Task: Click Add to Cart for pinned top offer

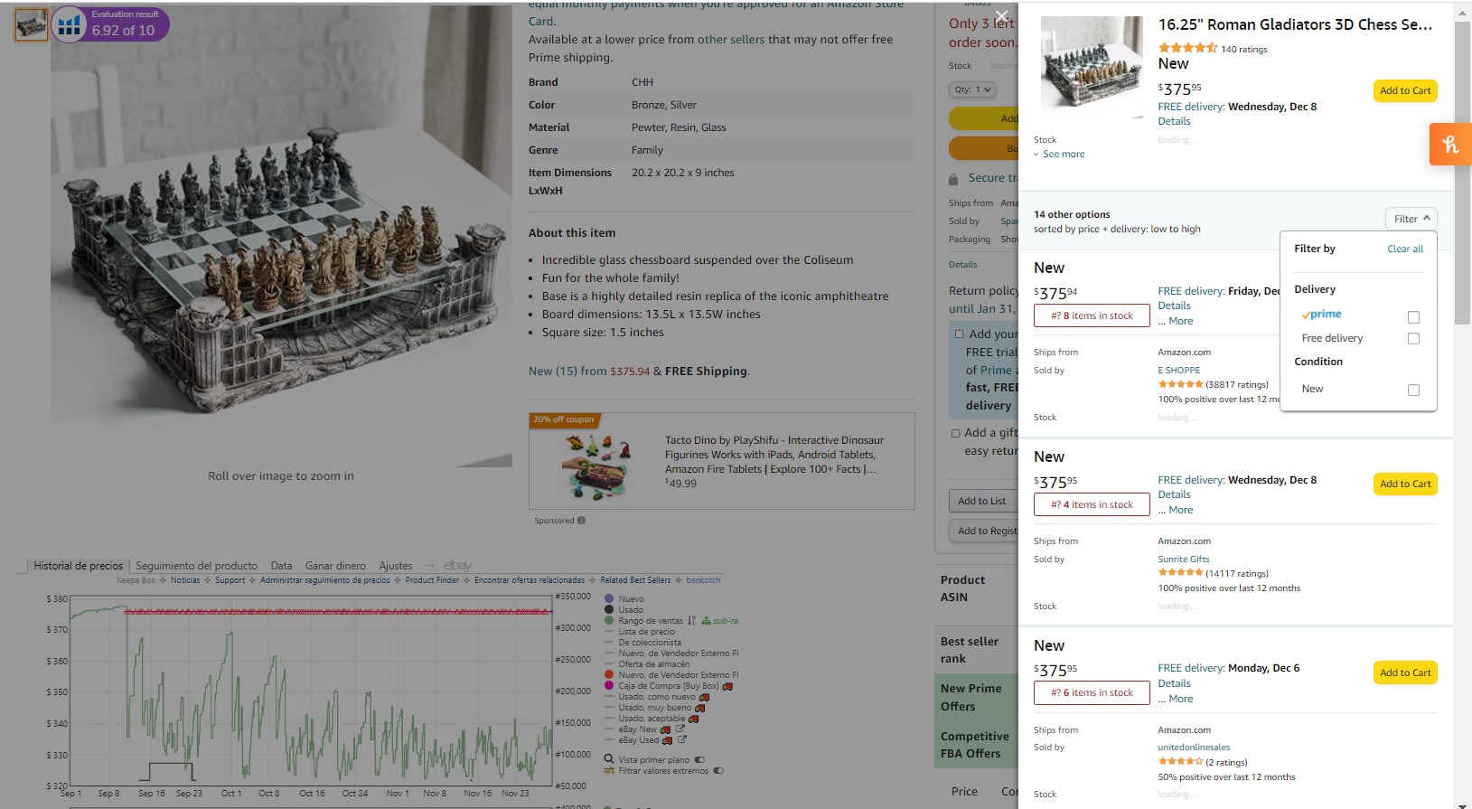Action: tap(1405, 90)
